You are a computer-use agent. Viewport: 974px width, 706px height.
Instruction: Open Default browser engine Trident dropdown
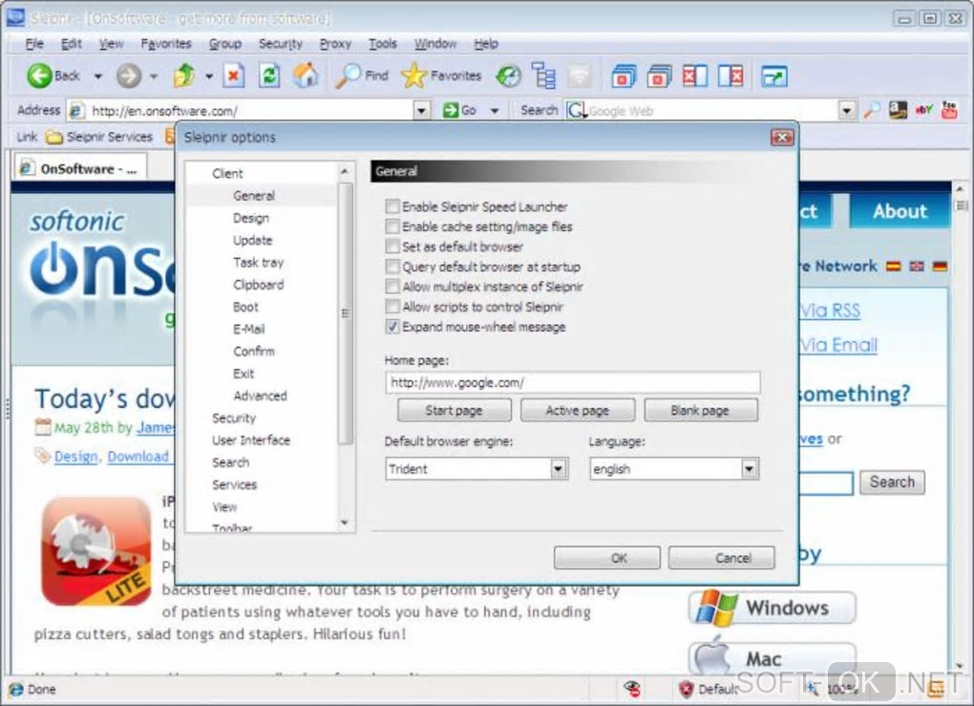(558, 468)
